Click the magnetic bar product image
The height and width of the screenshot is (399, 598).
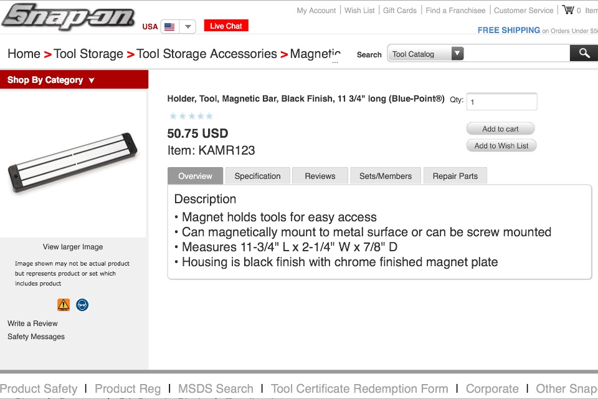(x=73, y=163)
